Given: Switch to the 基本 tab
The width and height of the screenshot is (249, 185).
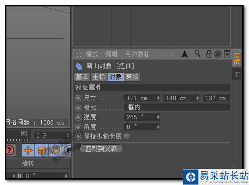Looking at the screenshot, I should (82, 77).
